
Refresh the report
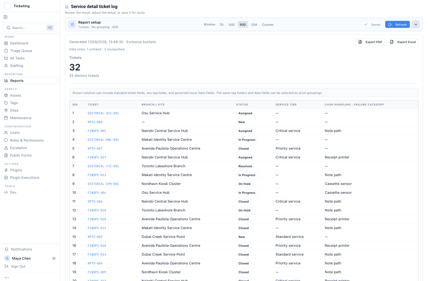397,25
